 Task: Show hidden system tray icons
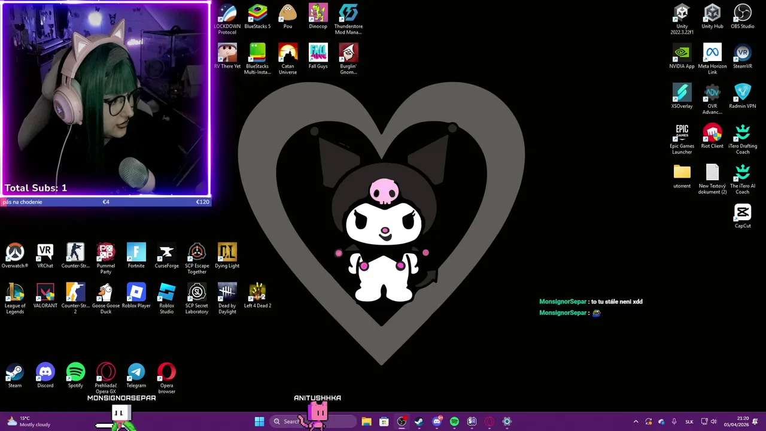click(x=636, y=421)
